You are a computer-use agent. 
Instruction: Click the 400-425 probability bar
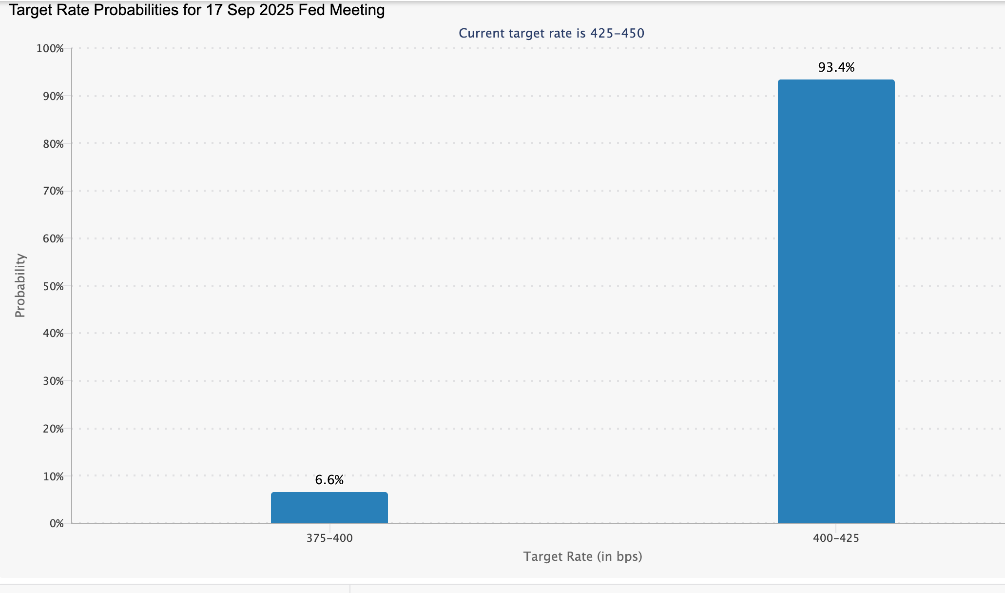(836, 302)
